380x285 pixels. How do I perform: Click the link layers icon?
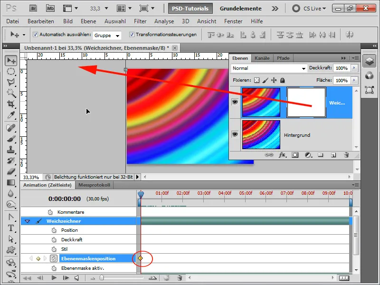coord(269,155)
